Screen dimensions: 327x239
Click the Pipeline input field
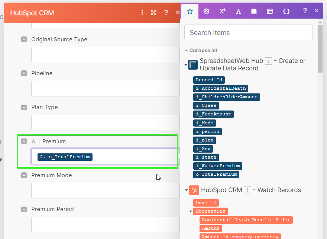pos(105,88)
